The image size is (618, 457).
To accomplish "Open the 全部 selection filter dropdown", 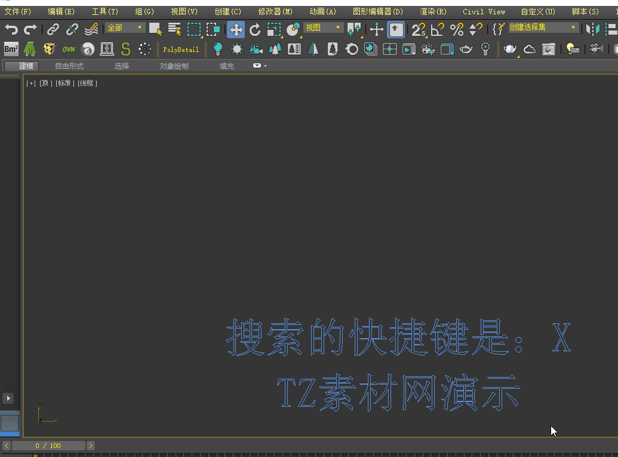I will (125, 28).
